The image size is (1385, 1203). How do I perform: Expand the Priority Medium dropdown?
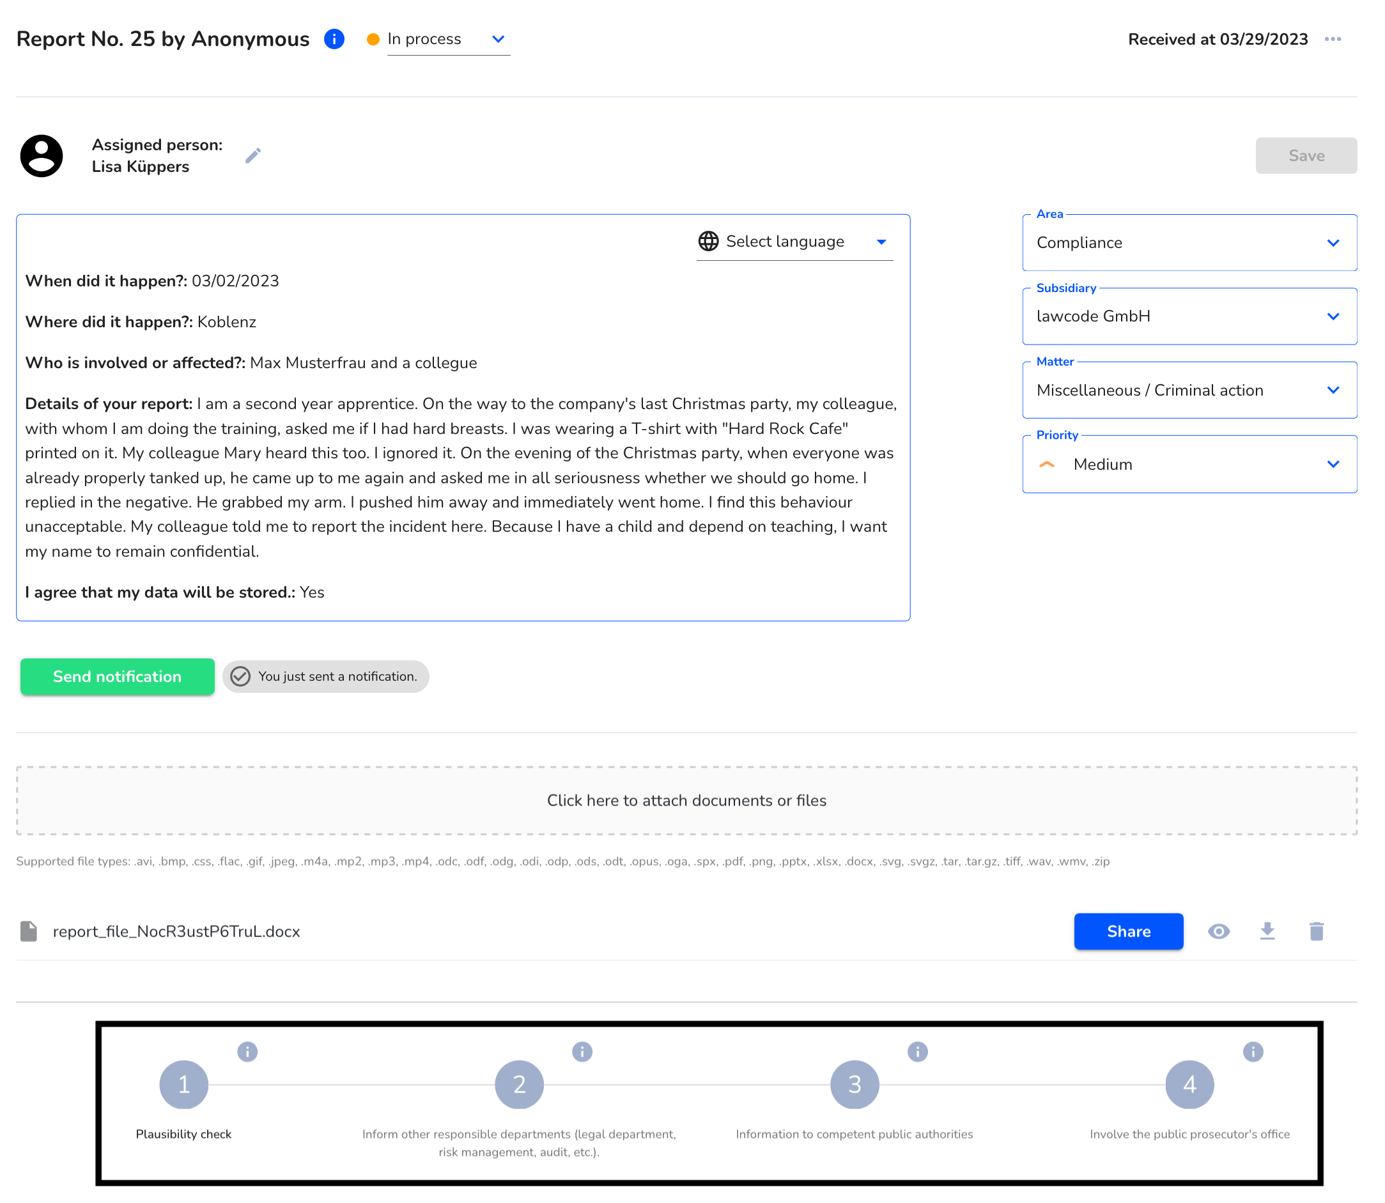[x=1332, y=464]
